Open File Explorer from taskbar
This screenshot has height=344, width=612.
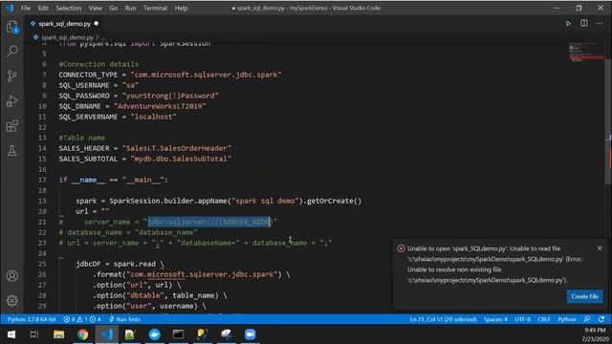pos(58,334)
